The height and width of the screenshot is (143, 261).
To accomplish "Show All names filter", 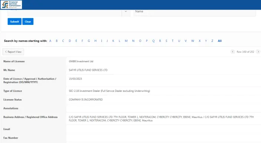I will [220, 41].
